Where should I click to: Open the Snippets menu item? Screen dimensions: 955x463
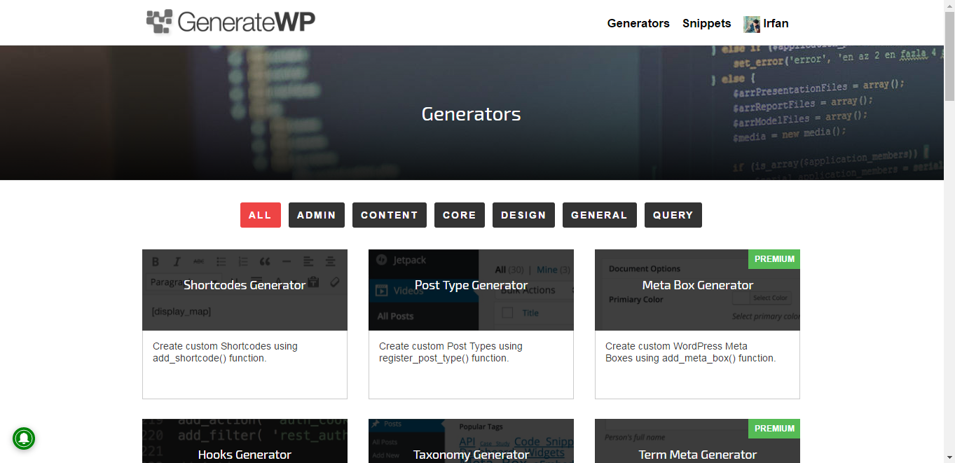(706, 23)
